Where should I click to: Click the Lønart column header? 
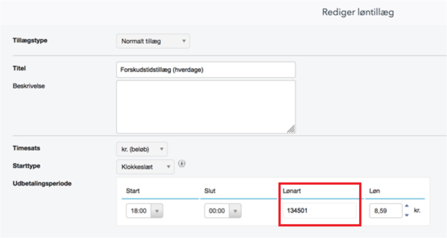(x=292, y=191)
